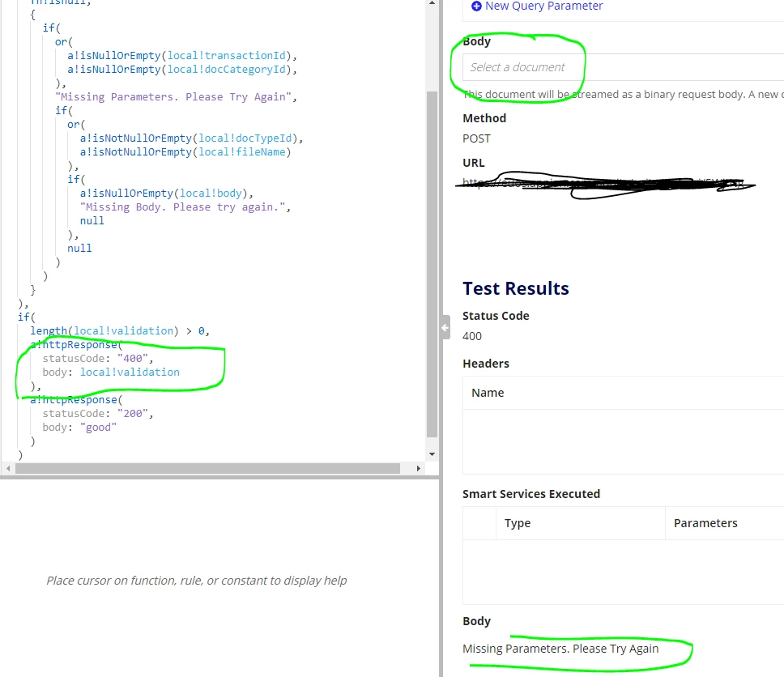Click the length function call in code
The image size is (784, 677).
click(49, 330)
